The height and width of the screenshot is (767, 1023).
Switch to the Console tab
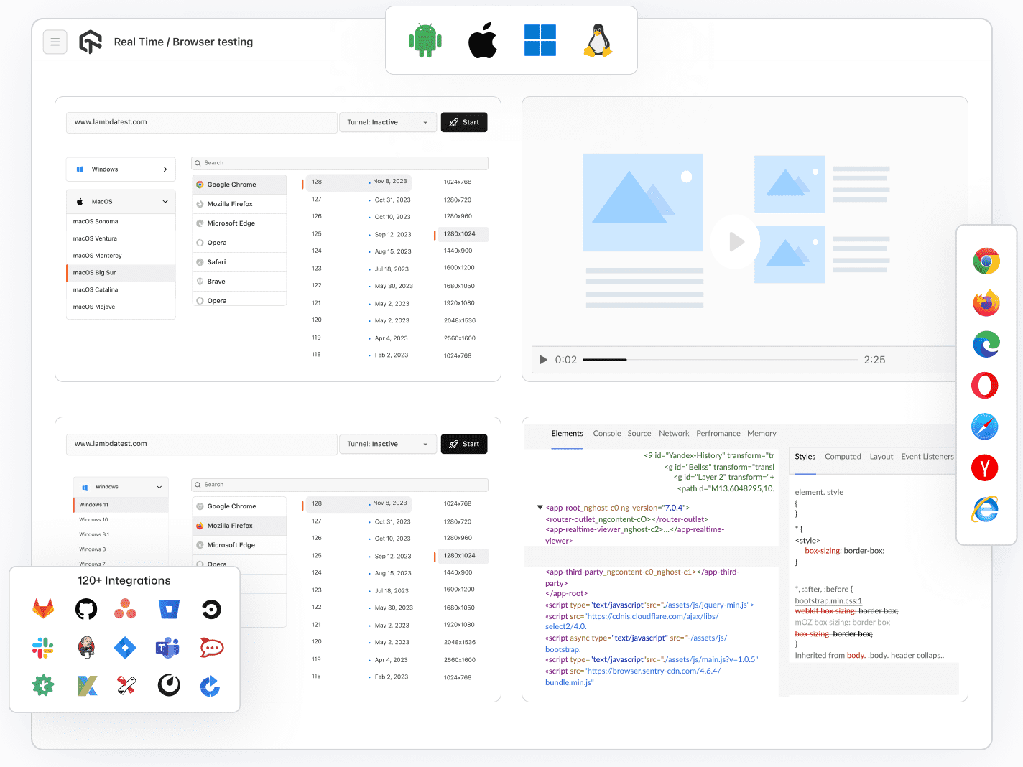(x=606, y=434)
